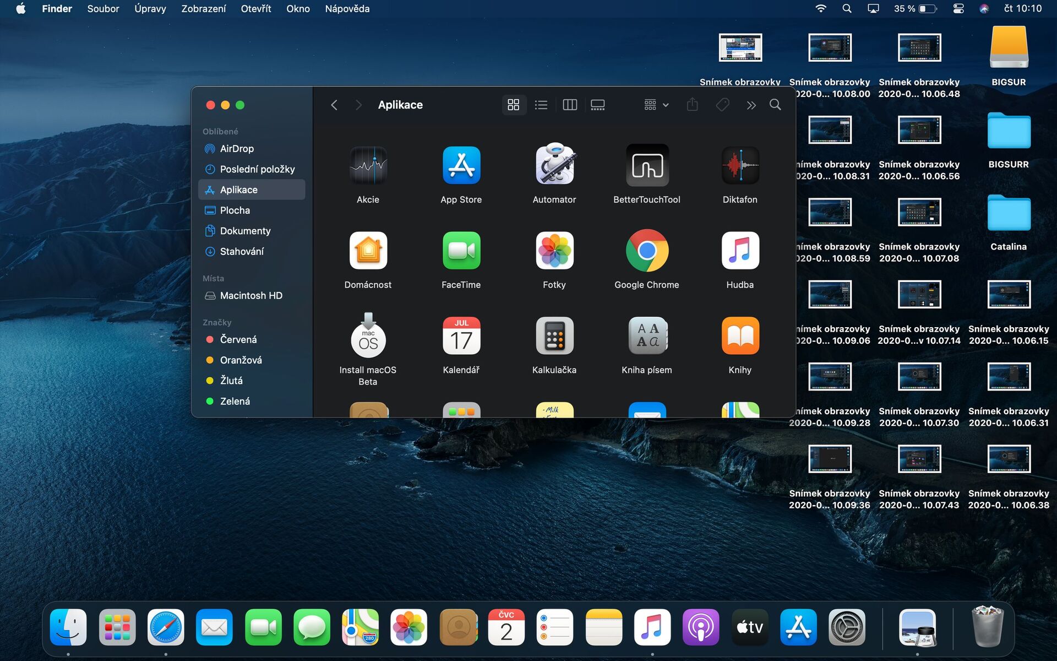This screenshot has width=1057, height=661.
Task: Open Safari from the Dock
Action: pyautogui.click(x=166, y=627)
